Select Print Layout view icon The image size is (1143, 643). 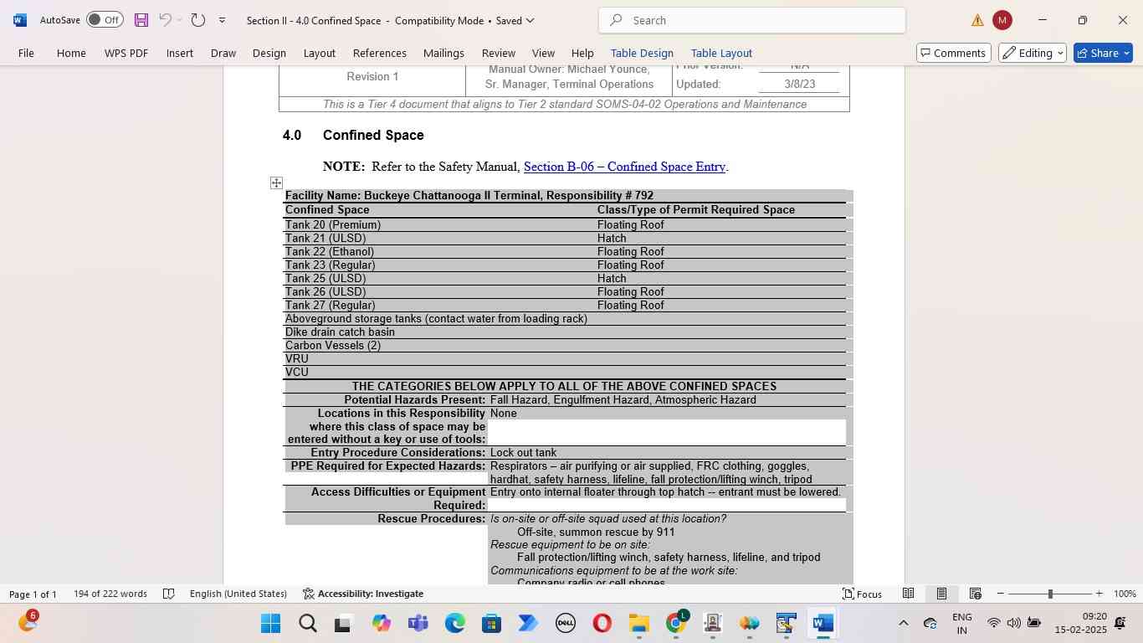pyautogui.click(x=941, y=594)
